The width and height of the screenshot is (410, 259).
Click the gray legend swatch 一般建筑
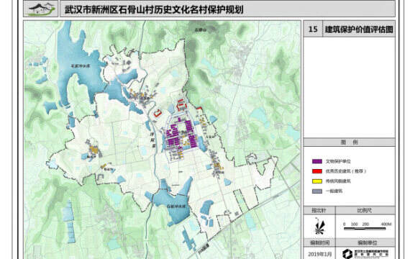pyautogui.click(x=317, y=191)
